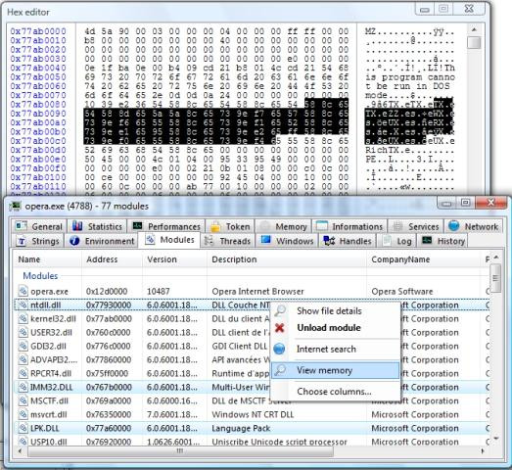This screenshot has width=512, height=470.
Task: Select the Environment tab
Action: [x=101, y=241]
